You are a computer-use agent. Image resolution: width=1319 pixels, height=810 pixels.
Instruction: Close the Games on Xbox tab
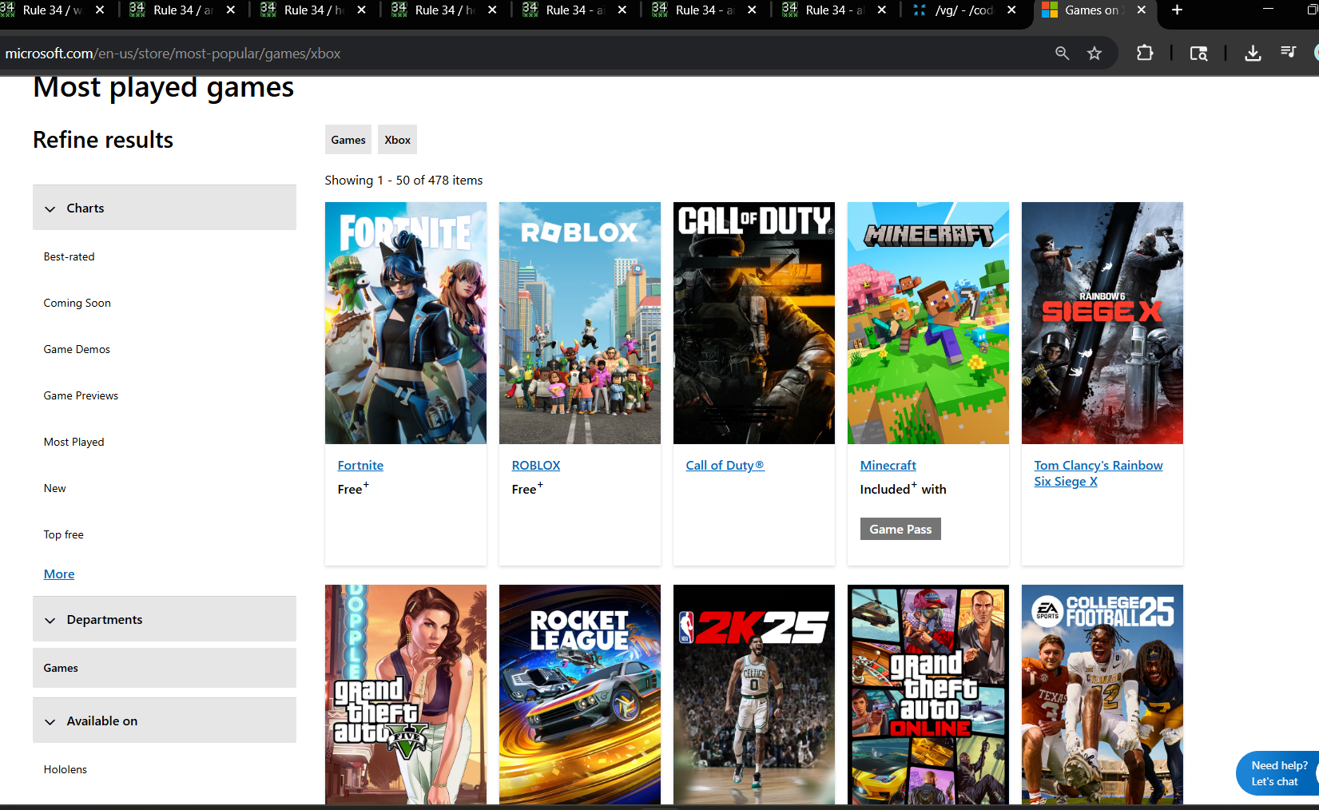pyautogui.click(x=1141, y=10)
